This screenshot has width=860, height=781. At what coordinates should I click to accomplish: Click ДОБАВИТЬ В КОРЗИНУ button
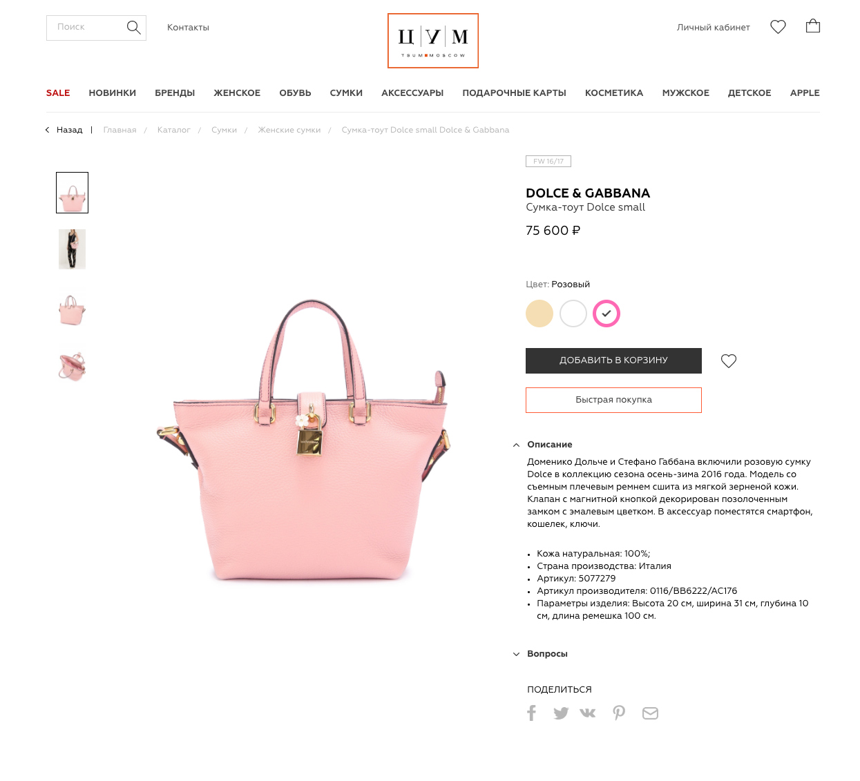coord(613,360)
